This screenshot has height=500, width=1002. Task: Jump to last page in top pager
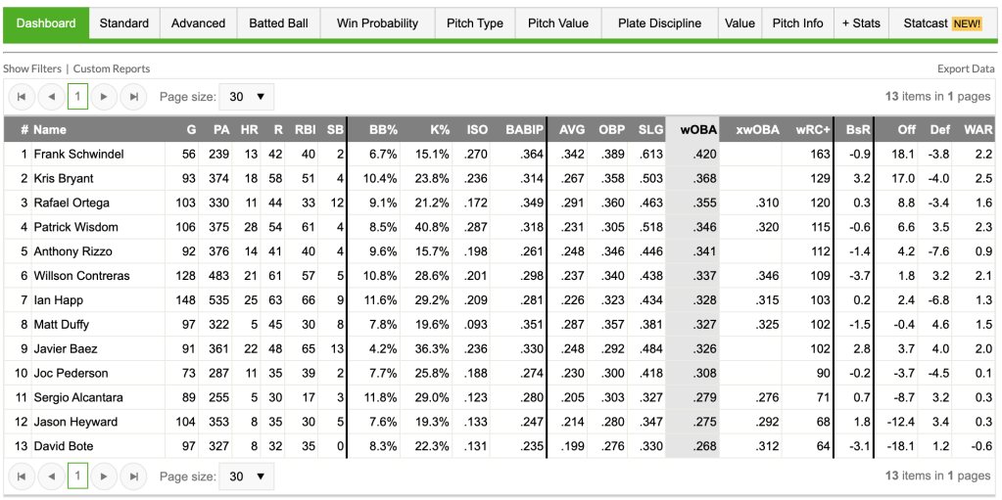(x=134, y=97)
